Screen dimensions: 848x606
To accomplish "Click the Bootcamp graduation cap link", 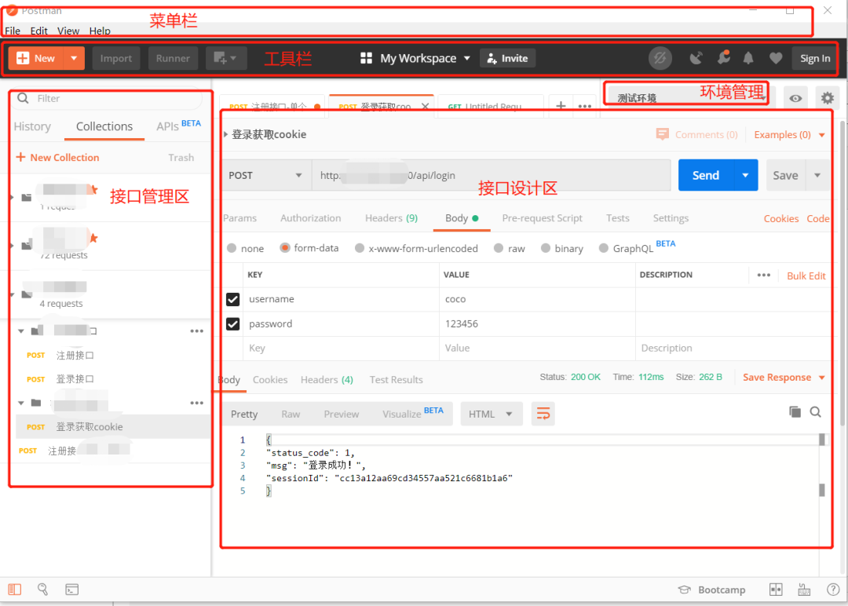I will pyautogui.click(x=711, y=590).
